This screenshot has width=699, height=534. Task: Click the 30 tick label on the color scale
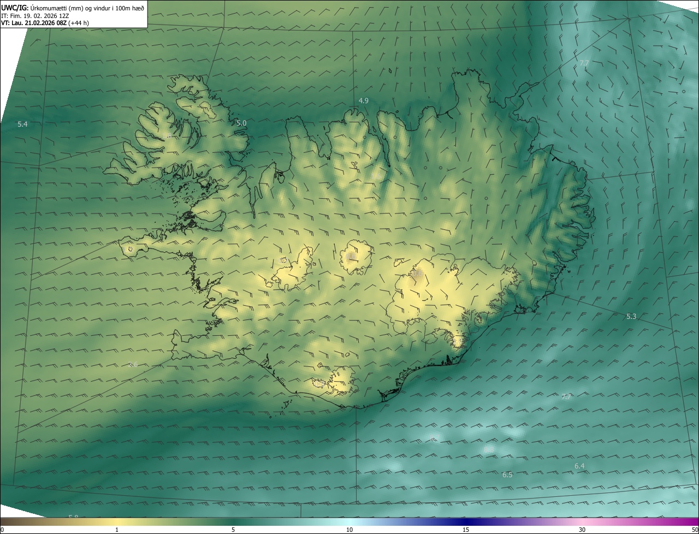point(582,530)
